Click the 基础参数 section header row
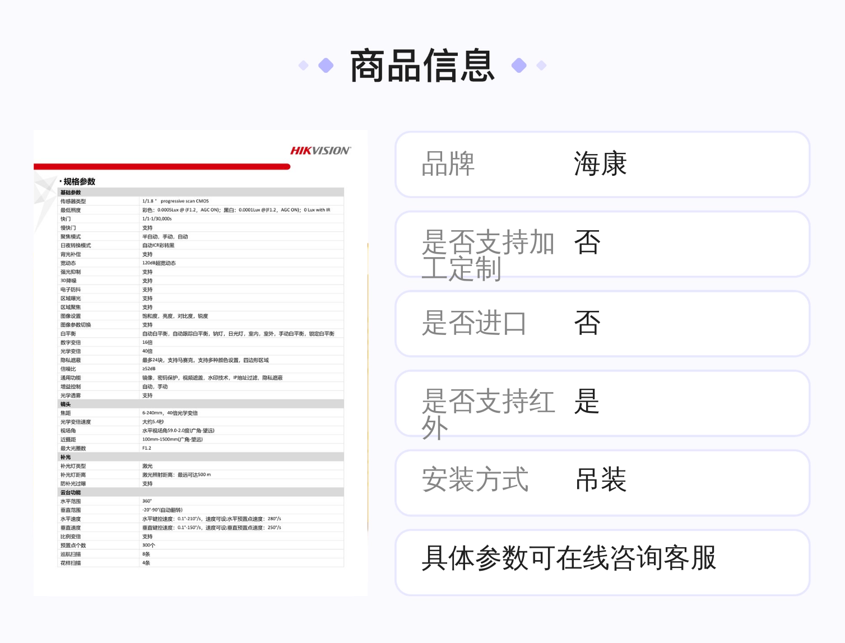Viewport: 845px width, 643px height. [201, 192]
